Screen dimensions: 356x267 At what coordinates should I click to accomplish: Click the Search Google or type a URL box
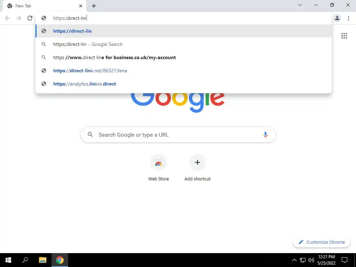[x=178, y=135]
